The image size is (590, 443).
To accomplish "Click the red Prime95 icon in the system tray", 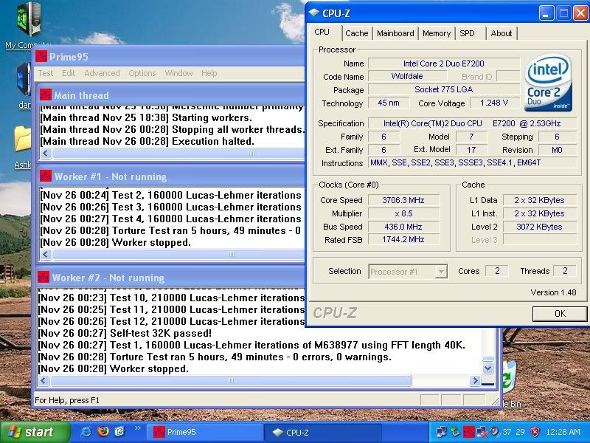I will (468, 432).
